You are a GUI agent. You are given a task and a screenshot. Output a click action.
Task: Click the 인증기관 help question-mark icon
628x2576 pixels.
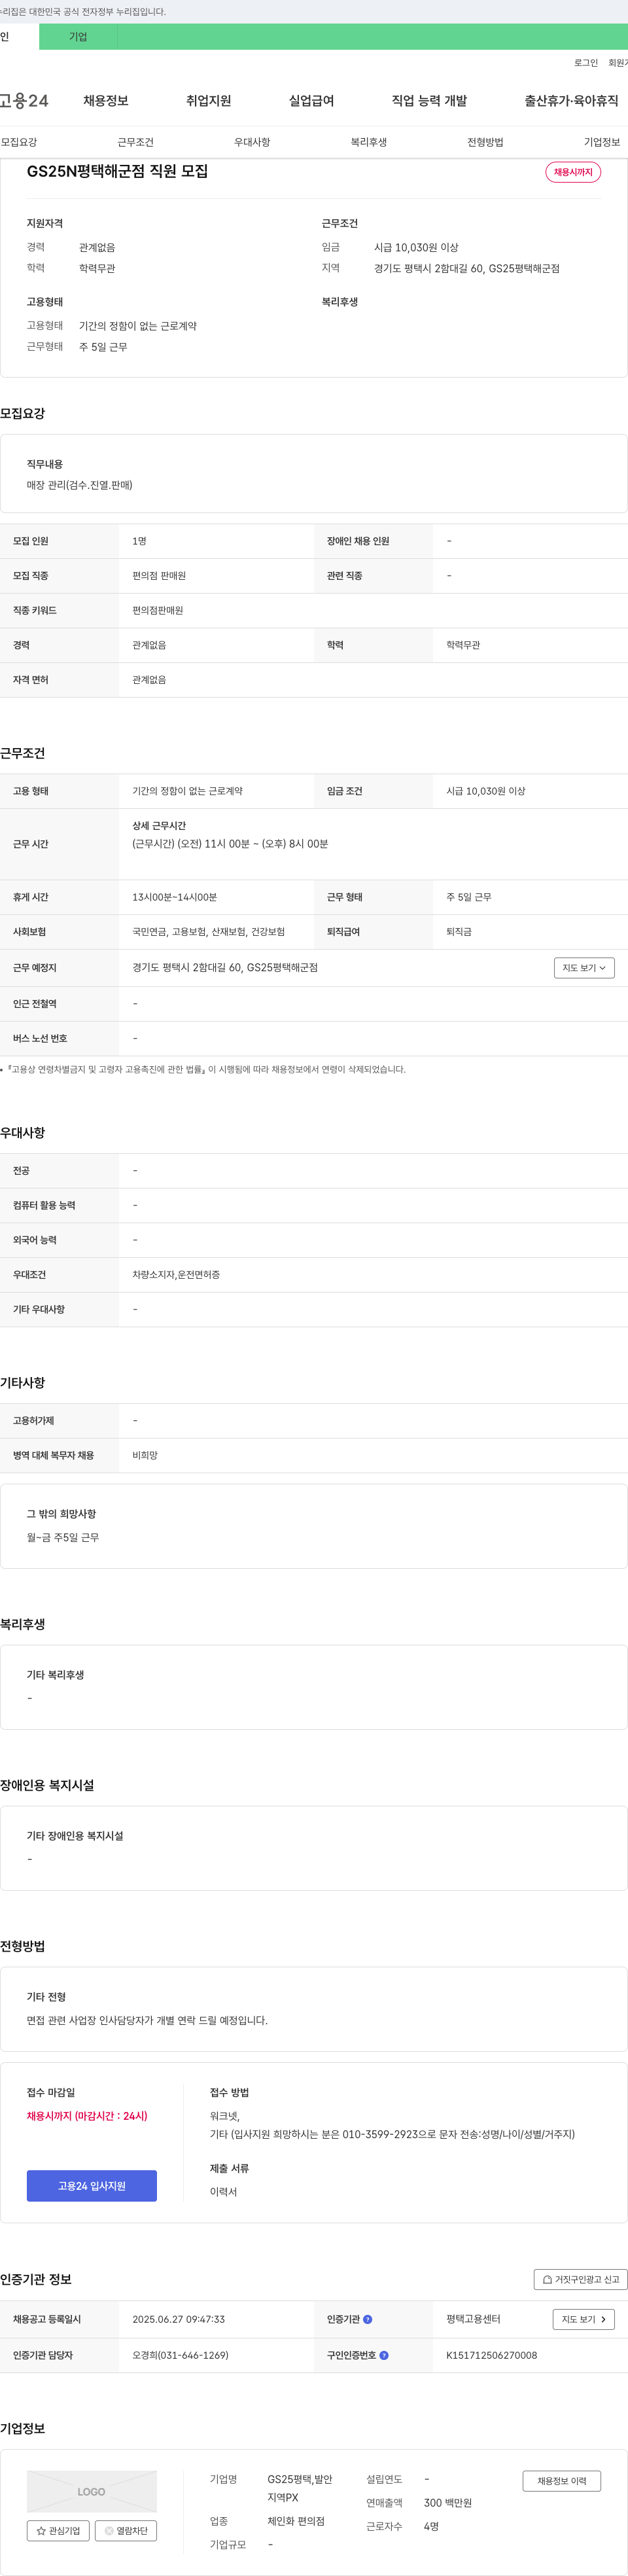coord(367,2319)
